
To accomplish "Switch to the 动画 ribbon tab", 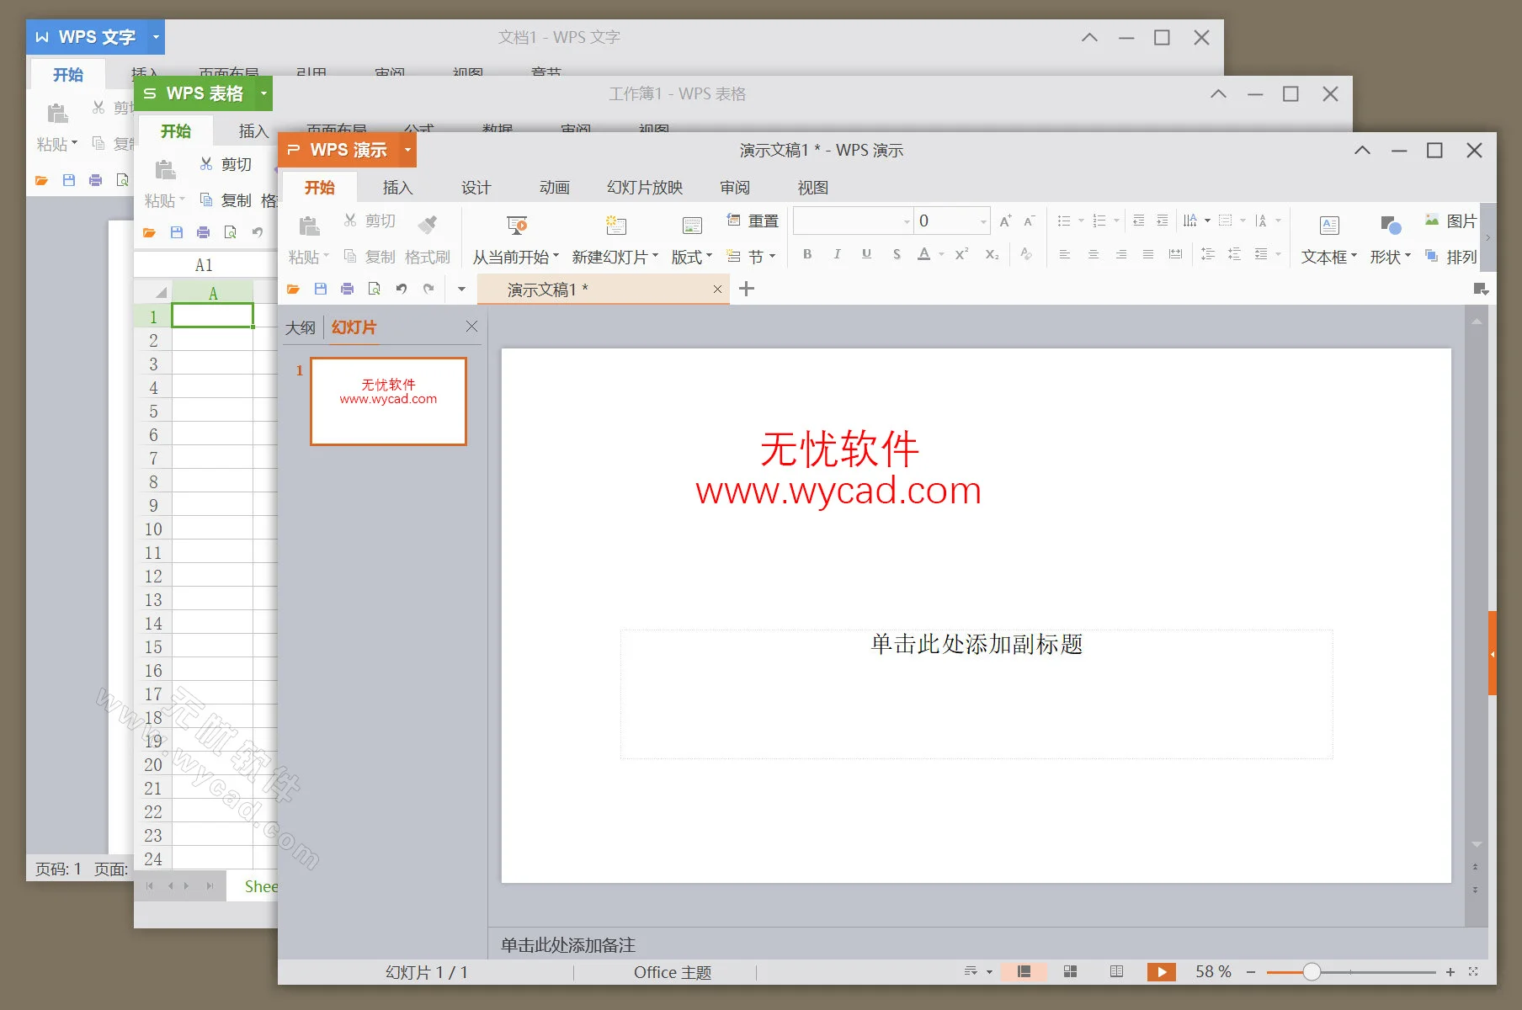I will (x=553, y=187).
